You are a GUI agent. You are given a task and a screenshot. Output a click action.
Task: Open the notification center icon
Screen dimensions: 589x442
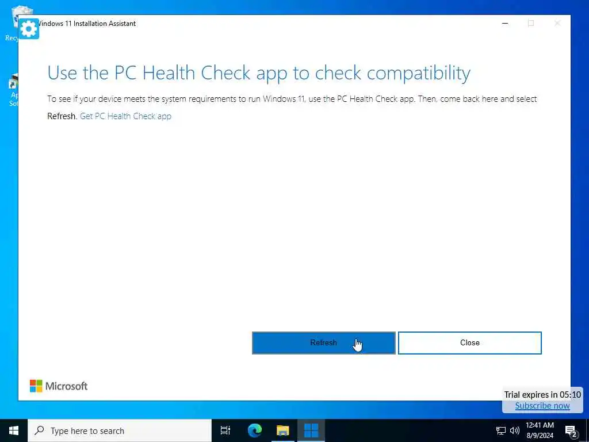point(571,430)
